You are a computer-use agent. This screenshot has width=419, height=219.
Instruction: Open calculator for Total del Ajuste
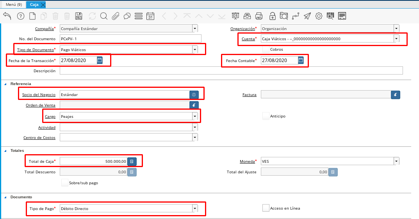333,172
